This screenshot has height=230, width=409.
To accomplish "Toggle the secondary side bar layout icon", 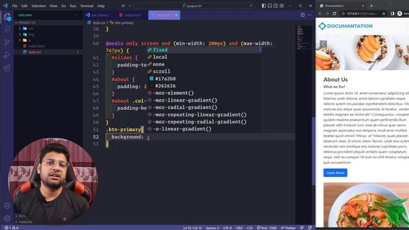I will [275, 6].
